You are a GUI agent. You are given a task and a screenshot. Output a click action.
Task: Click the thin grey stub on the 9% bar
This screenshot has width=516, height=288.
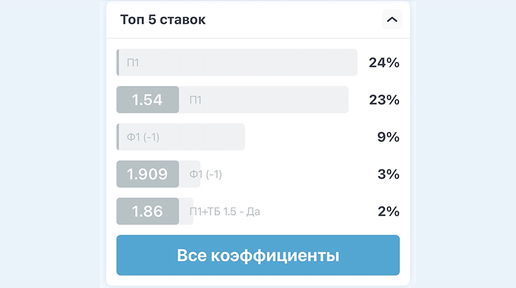pos(118,137)
